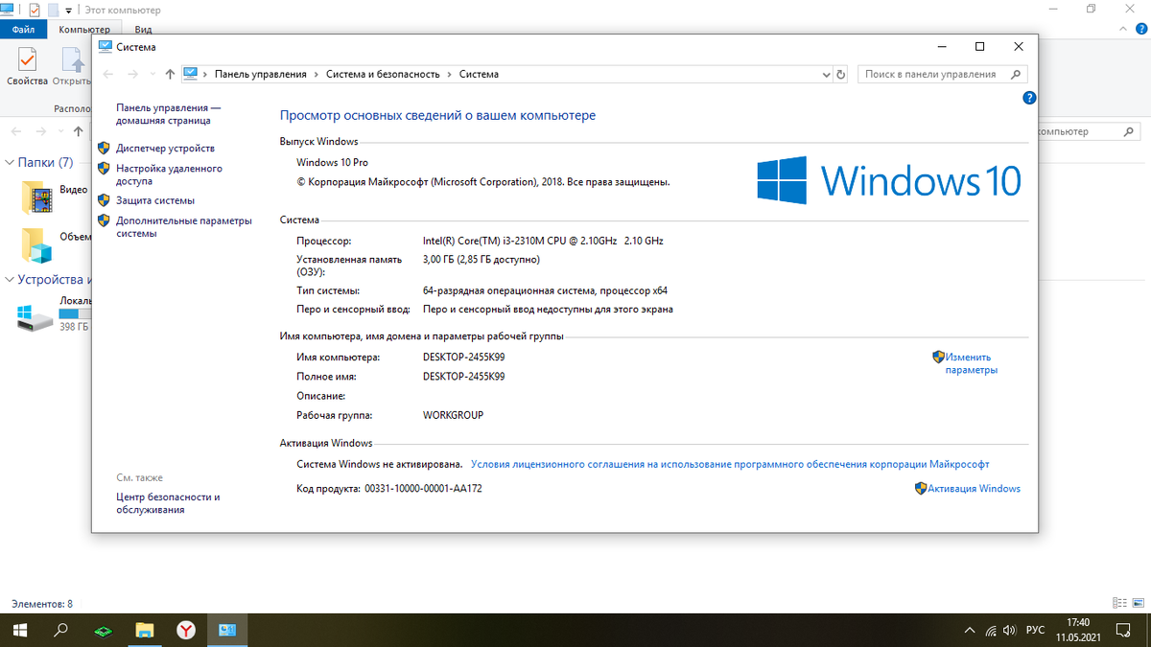
Task: Switch to the Вид ribbon tab in Explorer
Action: click(144, 30)
